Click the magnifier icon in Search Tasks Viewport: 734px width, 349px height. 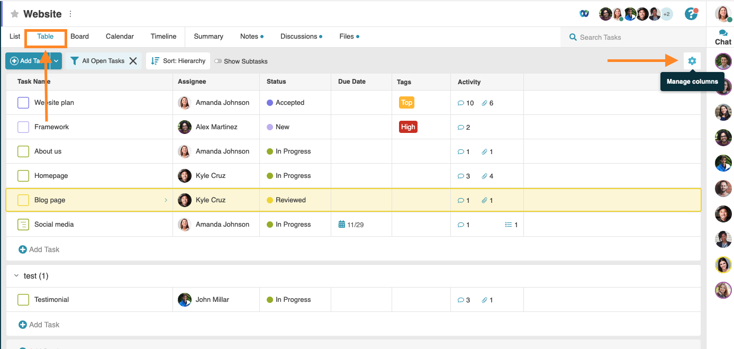573,37
